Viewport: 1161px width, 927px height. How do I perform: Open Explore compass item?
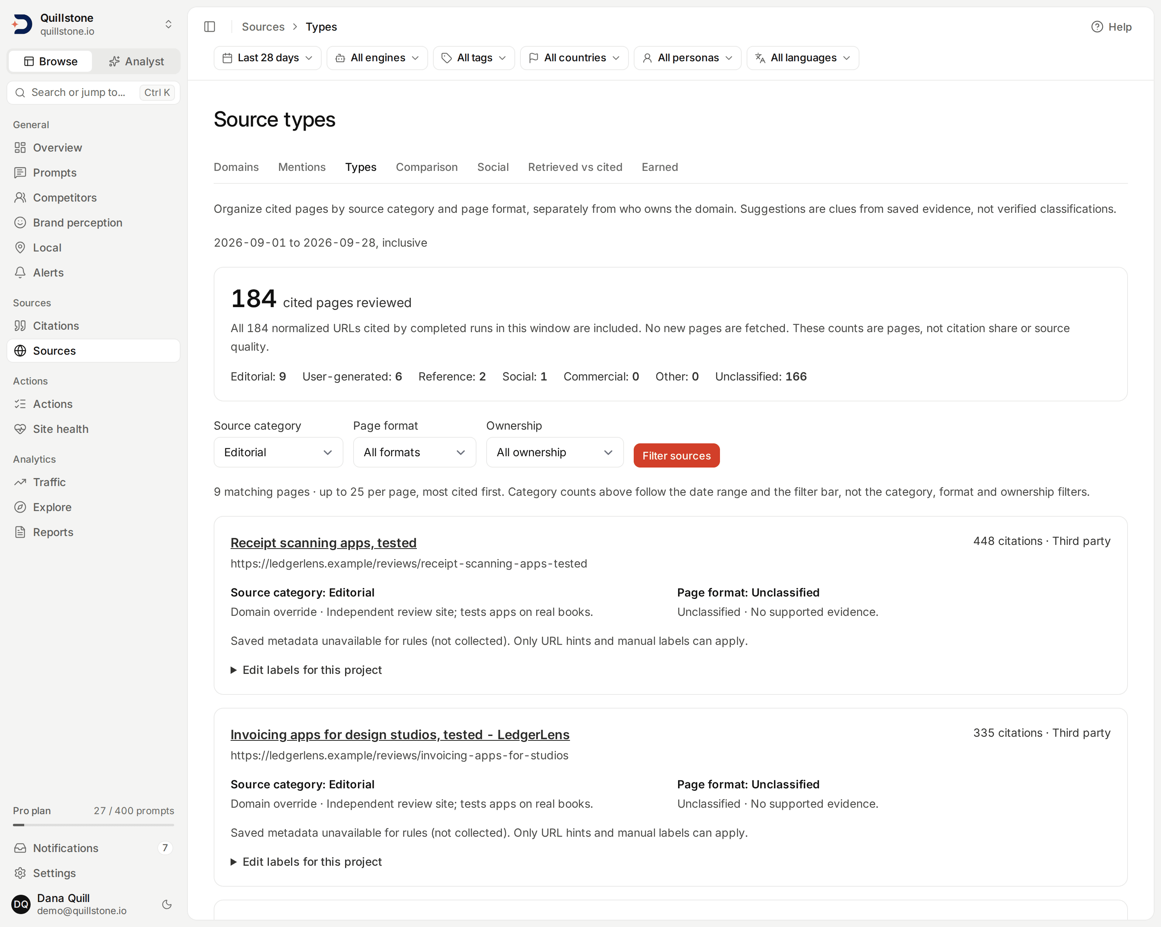(94, 507)
